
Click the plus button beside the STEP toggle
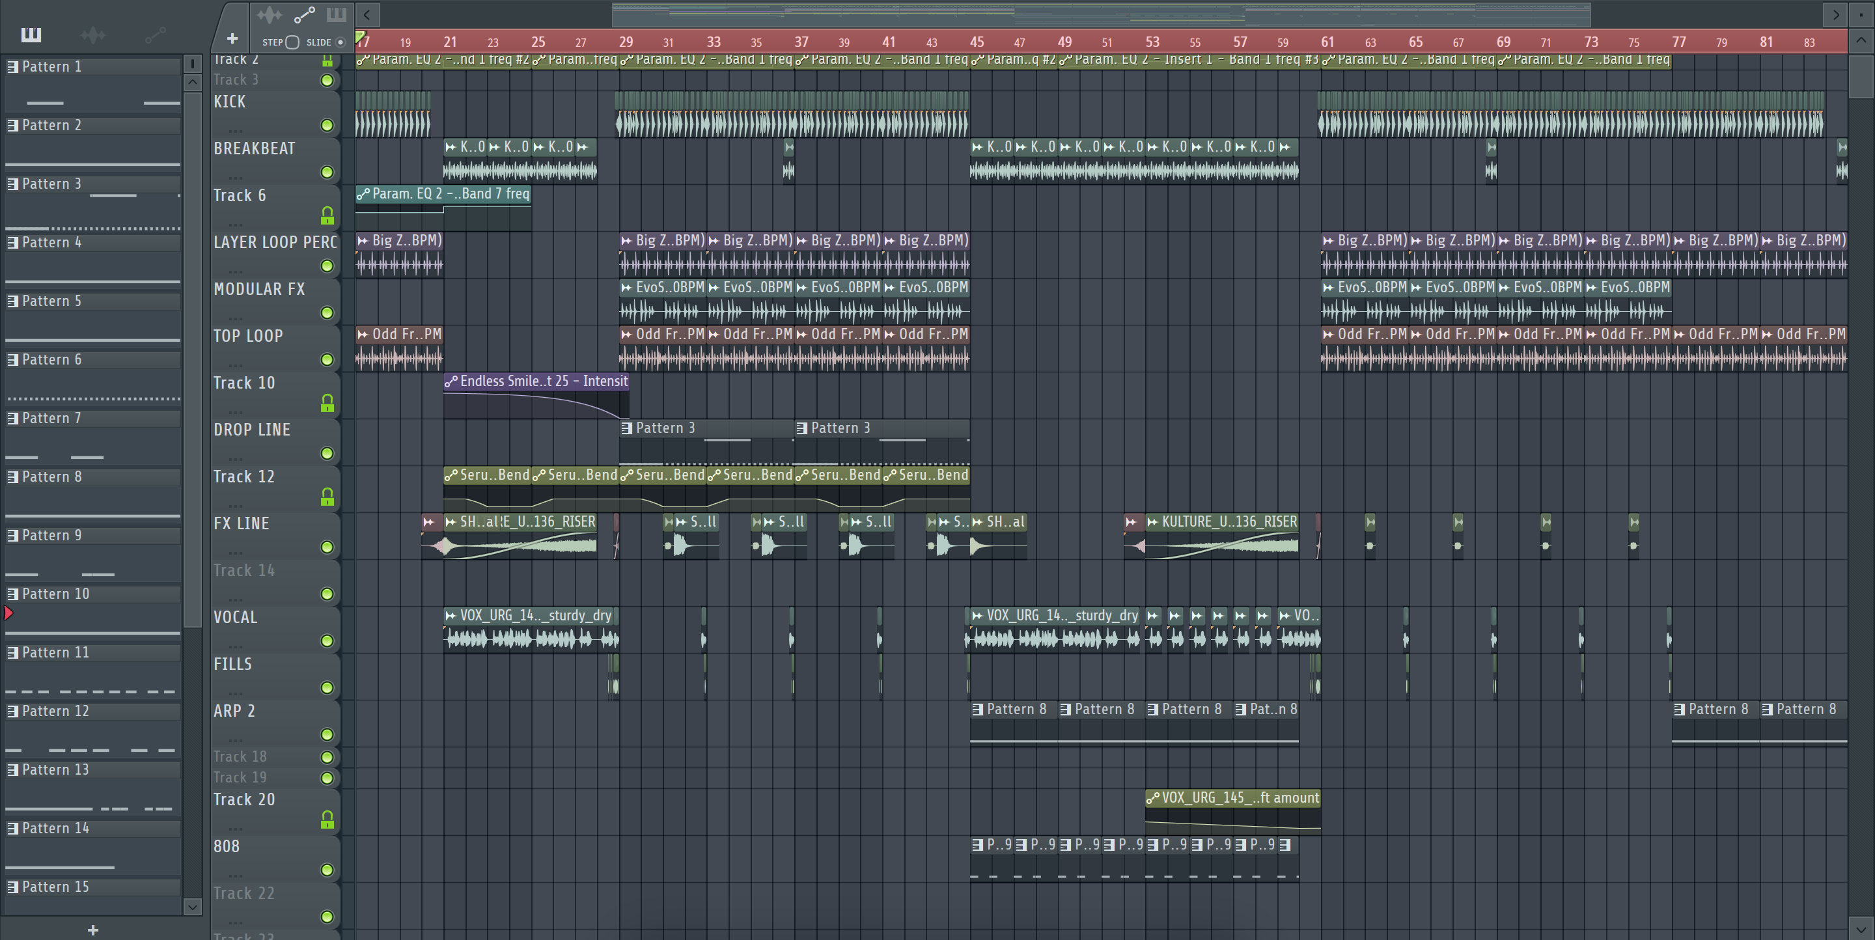(232, 38)
